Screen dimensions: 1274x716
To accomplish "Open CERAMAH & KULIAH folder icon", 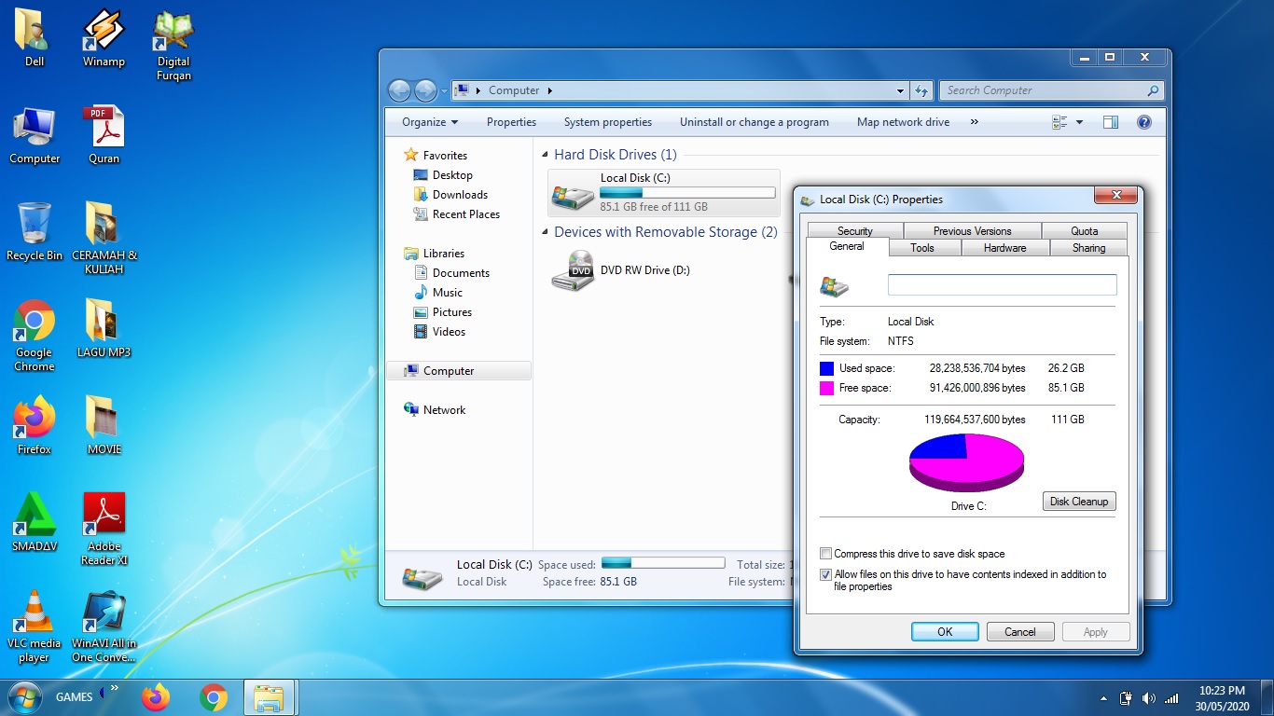I will tap(104, 238).
